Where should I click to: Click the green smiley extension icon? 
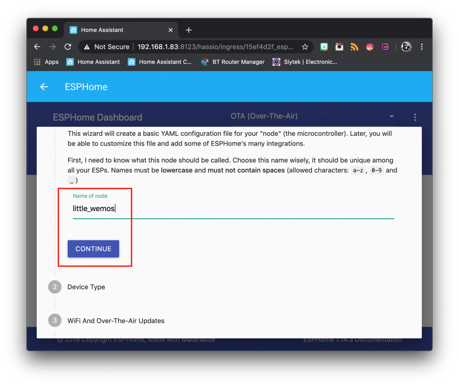click(324, 47)
